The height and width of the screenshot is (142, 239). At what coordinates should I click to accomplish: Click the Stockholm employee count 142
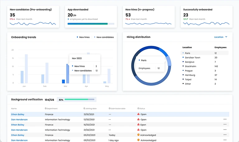(216, 66)
